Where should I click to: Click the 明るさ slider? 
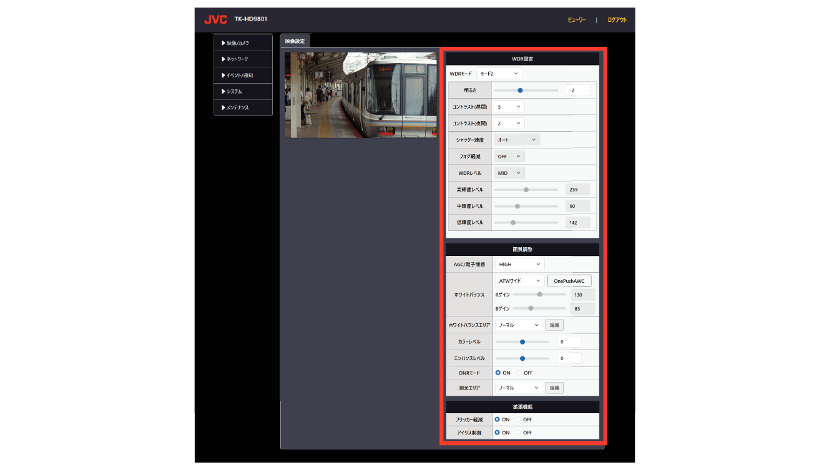526,91
